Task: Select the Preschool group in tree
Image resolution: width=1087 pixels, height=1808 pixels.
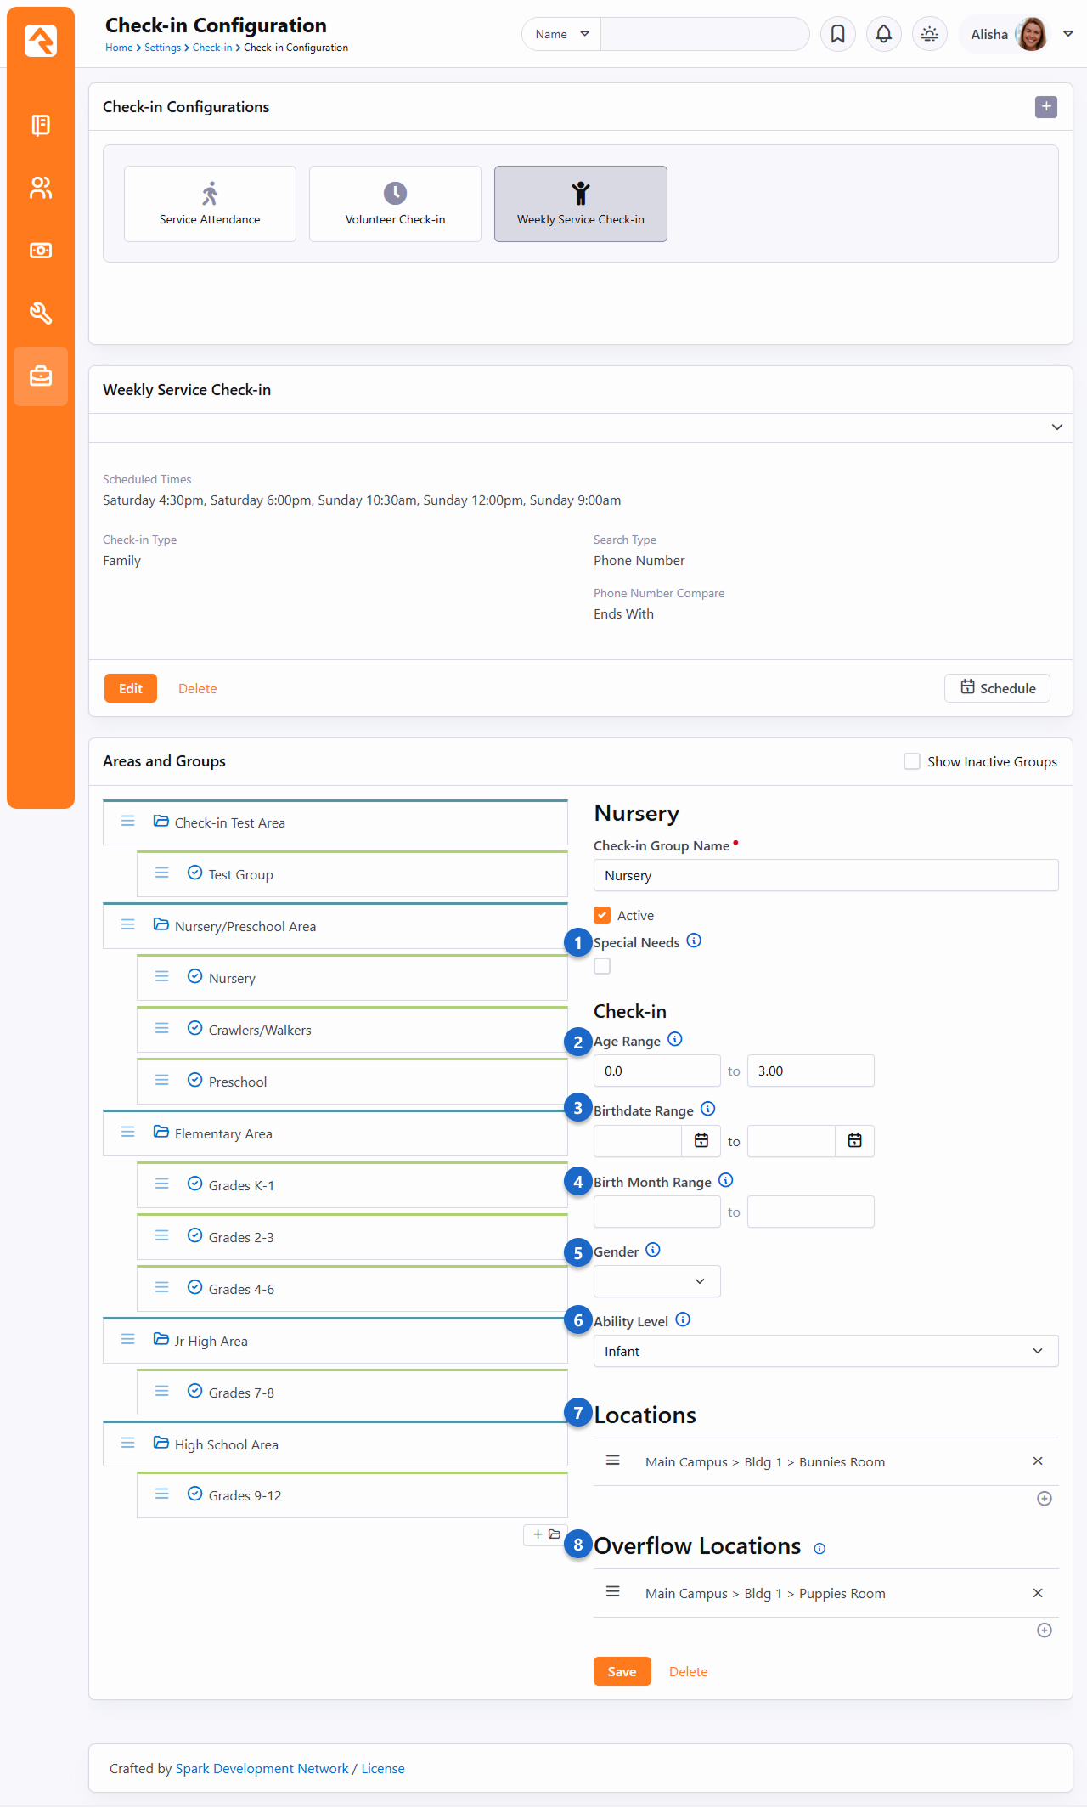Action: 238,1082
